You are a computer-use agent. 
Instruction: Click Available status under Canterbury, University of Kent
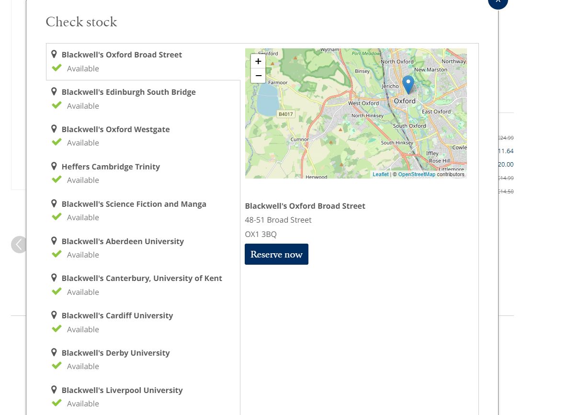point(83,292)
